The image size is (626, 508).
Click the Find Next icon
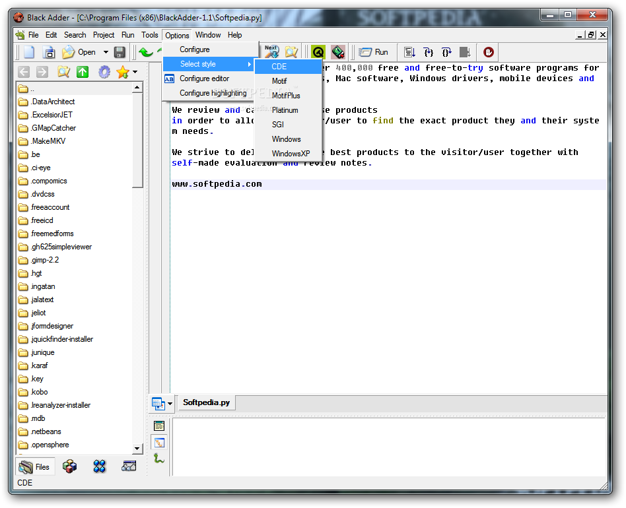(x=272, y=51)
